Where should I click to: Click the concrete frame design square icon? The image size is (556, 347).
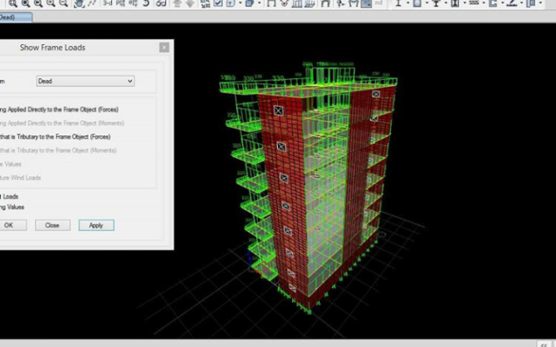[417, 3]
